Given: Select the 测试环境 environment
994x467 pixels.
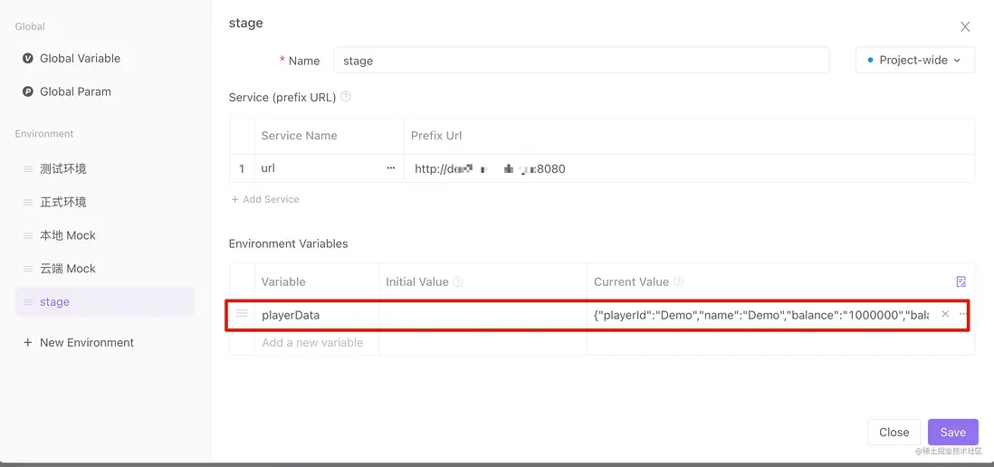Looking at the screenshot, I should click(63, 169).
